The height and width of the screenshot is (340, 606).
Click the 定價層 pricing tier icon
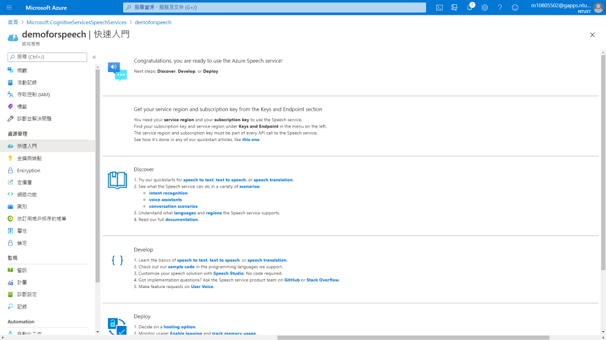coord(11,182)
